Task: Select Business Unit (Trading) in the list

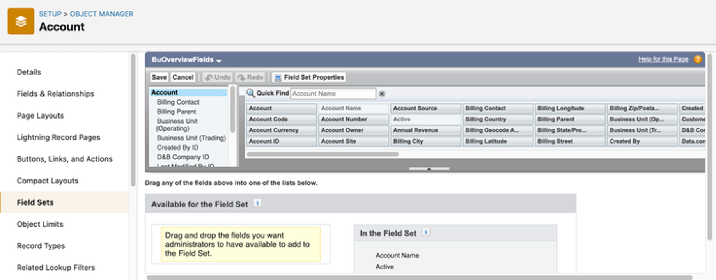Action: (191, 138)
